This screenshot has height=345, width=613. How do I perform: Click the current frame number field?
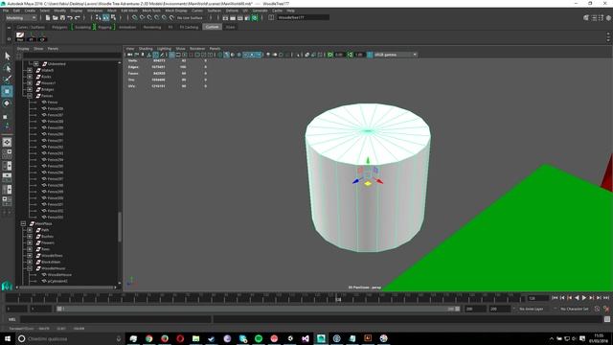tap(538, 298)
